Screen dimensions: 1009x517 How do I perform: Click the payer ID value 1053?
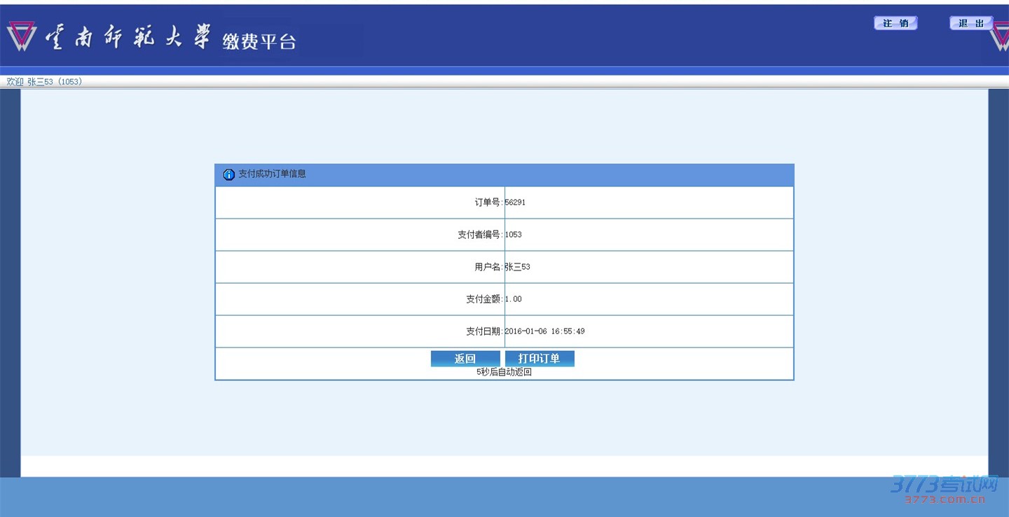[513, 235]
